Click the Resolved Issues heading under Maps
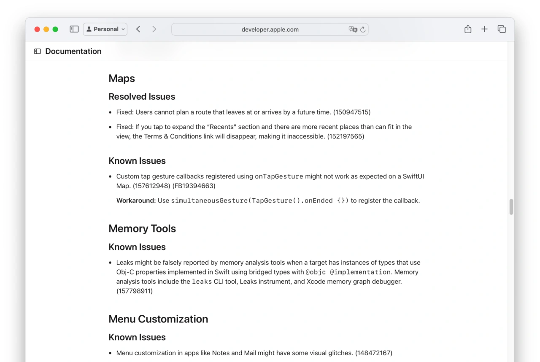Image resolution: width=540 pixels, height=362 pixels. click(x=142, y=96)
